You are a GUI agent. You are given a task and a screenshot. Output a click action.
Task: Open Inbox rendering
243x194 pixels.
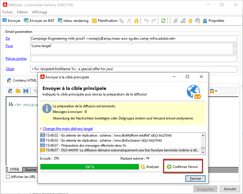(73, 20)
